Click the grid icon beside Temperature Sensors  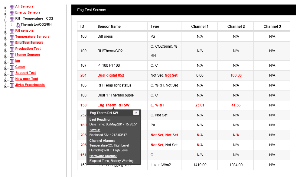12,37
